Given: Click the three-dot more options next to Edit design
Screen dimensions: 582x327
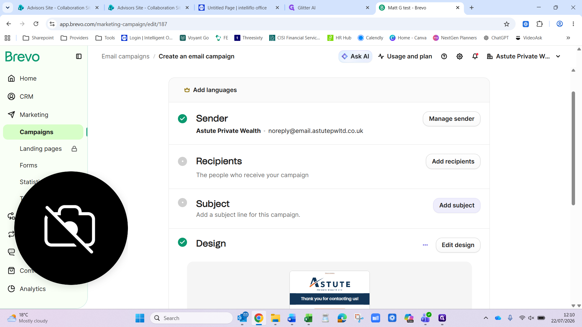Looking at the screenshot, I should coord(425,245).
